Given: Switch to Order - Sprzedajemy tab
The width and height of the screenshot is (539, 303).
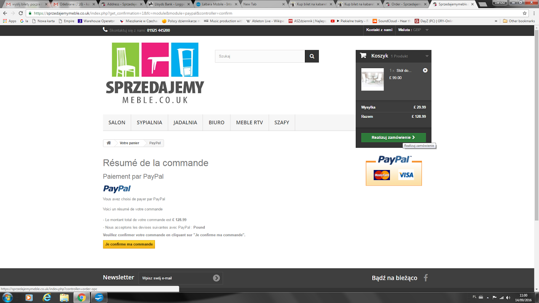Looking at the screenshot, I should (406, 4).
